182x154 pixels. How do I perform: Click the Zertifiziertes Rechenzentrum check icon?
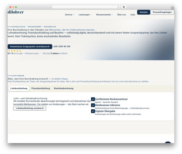[x=93, y=99]
